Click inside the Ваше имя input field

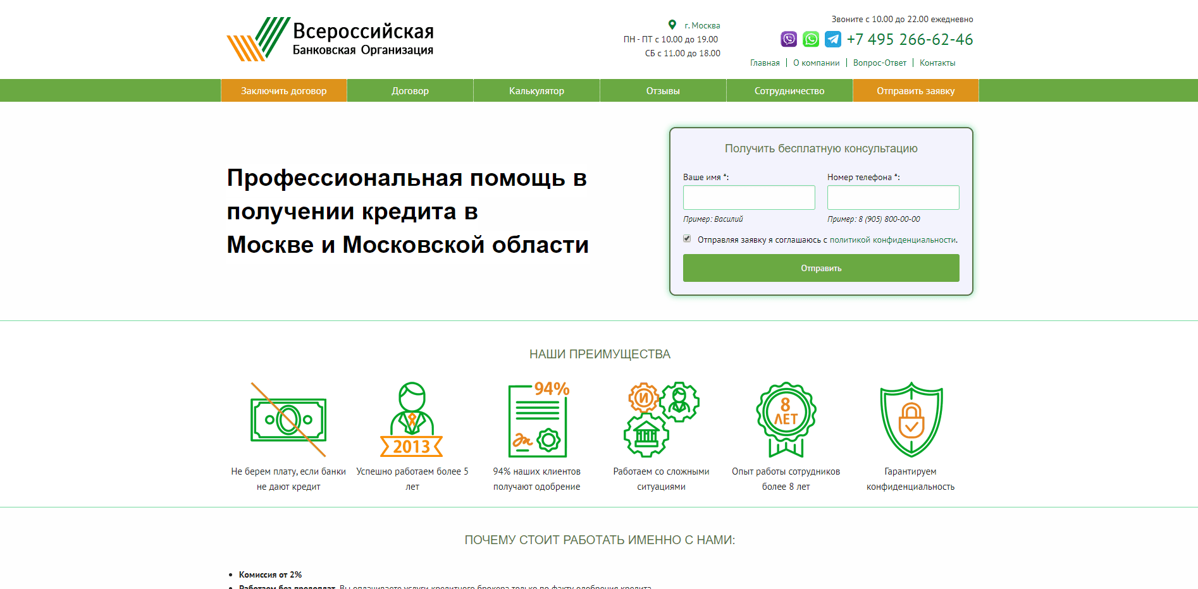coord(749,197)
